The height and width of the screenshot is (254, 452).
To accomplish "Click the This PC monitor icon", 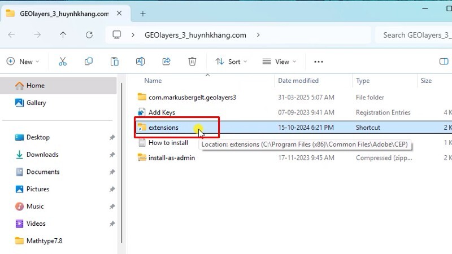I will click(x=117, y=35).
